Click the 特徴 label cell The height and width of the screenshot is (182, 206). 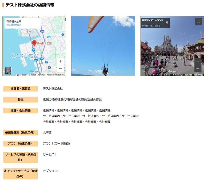20,100
